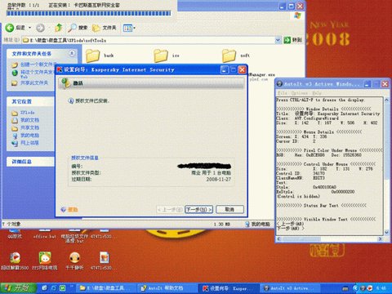Collapse the File and Folder Tasks panel chevron

(x=72, y=53)
